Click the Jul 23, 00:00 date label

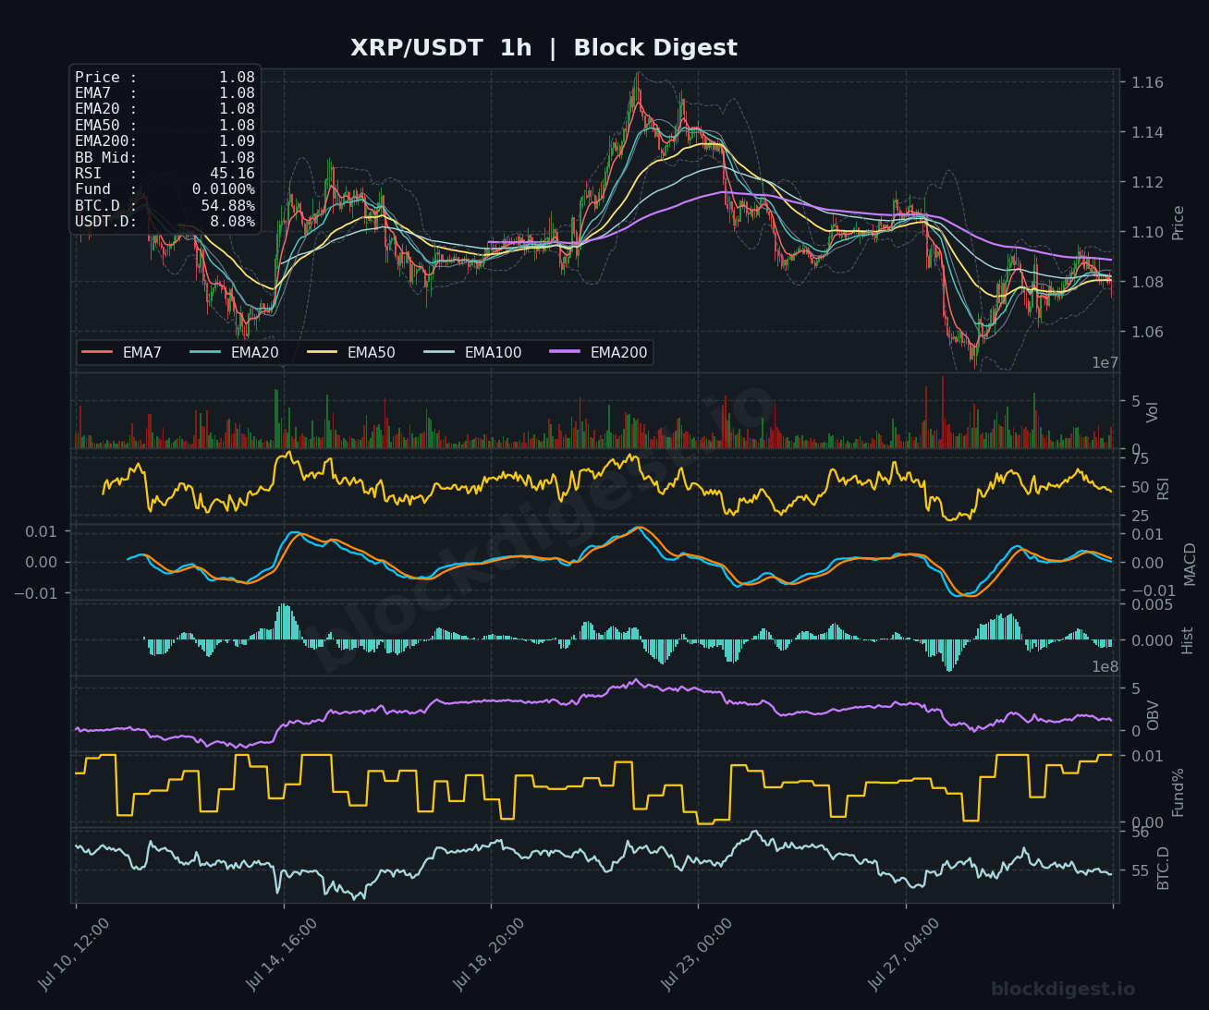[x=697, y=954]
